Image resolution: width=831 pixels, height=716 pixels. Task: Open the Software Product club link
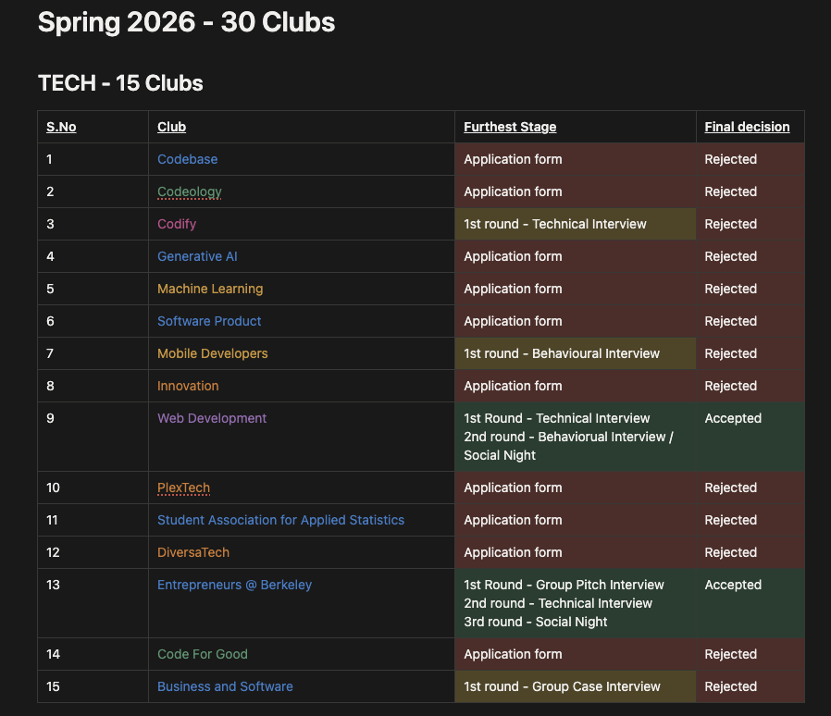[x=209, y=321]
